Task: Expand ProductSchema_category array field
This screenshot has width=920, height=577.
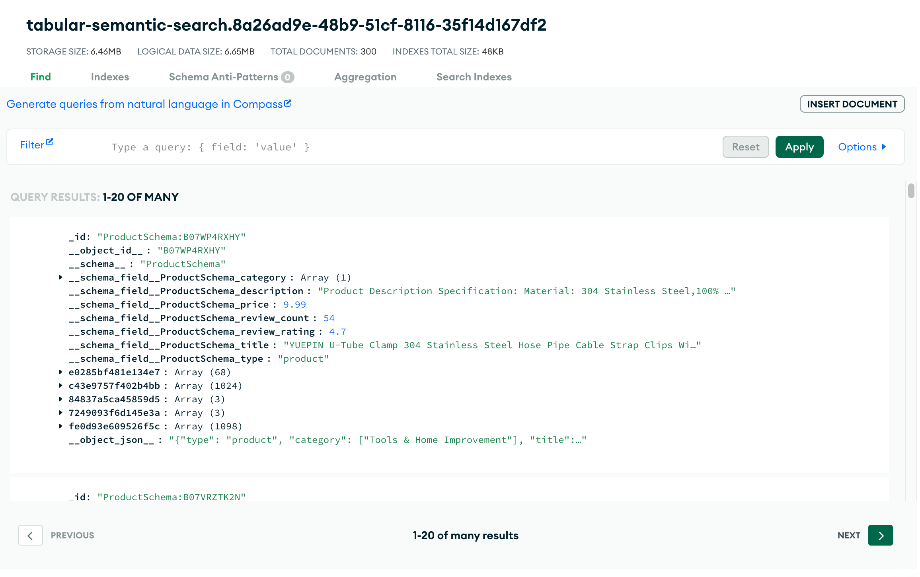Action: coord(60,277)
